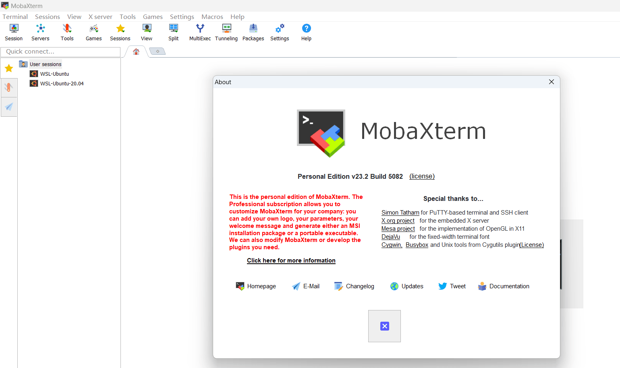Open the Tunneling toolbar icon
The height and width of the screenshot is (368, 620).
click(x=226, y=32)
